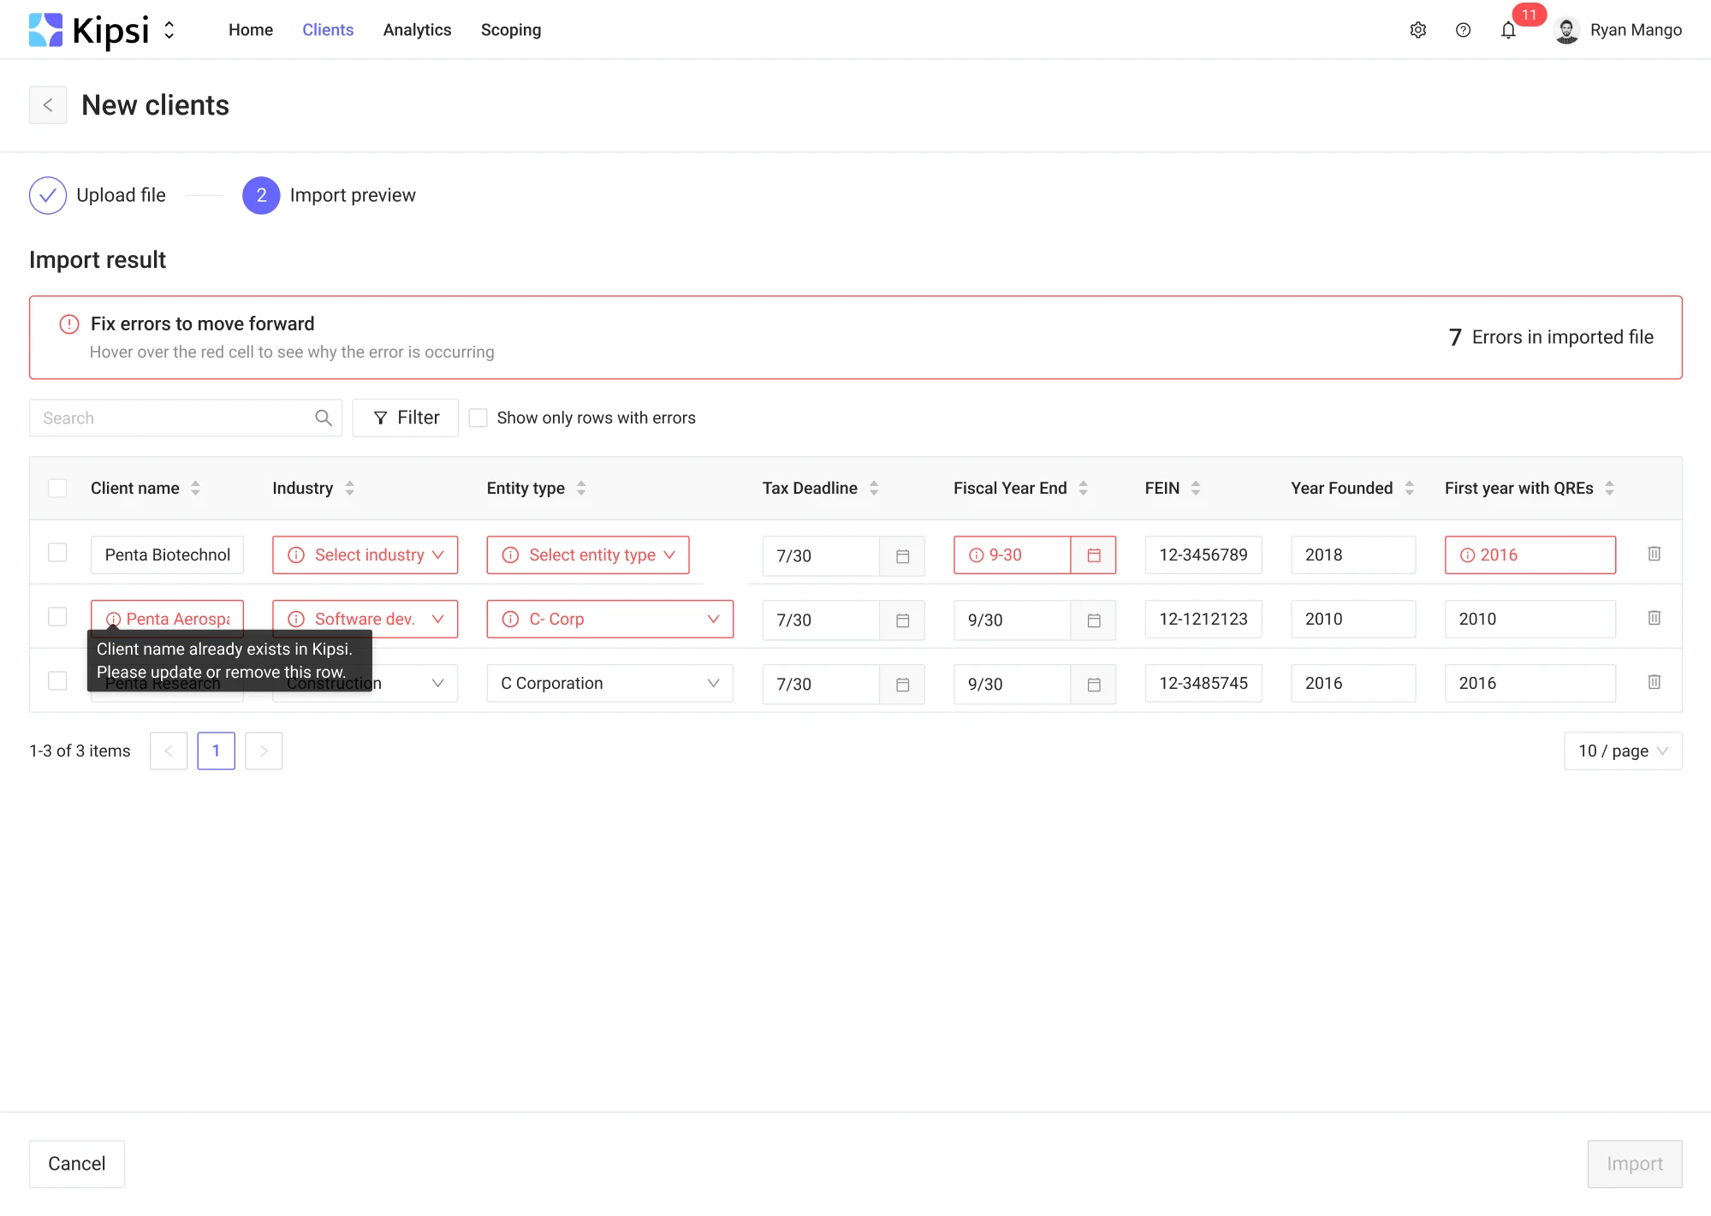This screenshot has height=1216, width=1711.
Task: Open the calendar for the 9-30 Fiscal Year End
Action: coord(1093,555)
